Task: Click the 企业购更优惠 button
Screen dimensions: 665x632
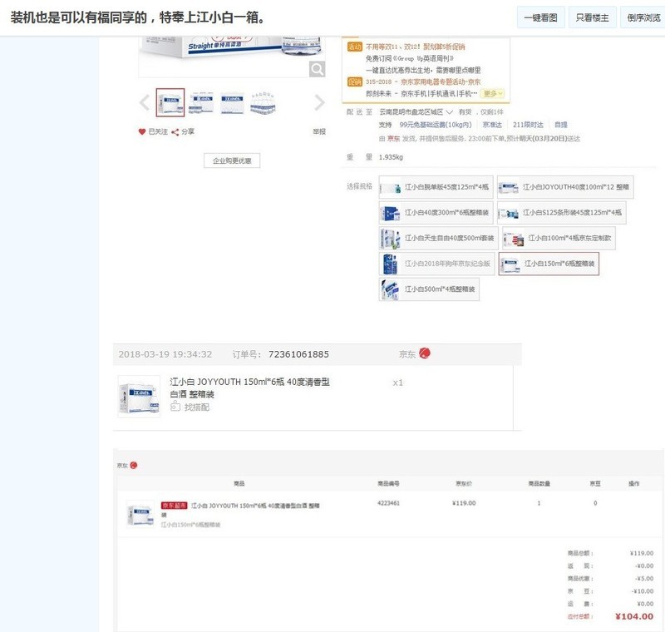Action: 232,160
